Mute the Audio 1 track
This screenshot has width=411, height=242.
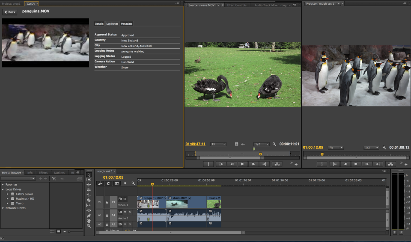[x=125, y=212]
